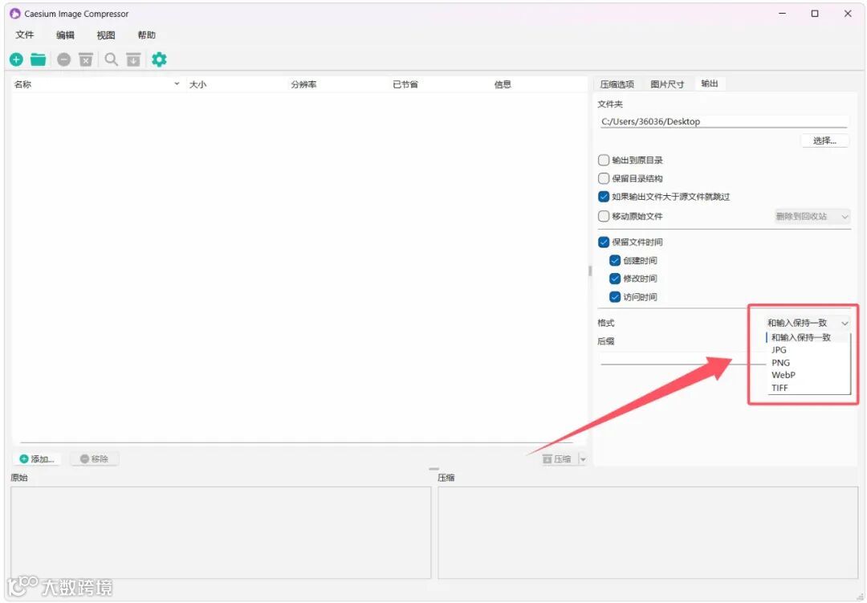Screen dimensions: 867x603
Task: Open the add folder toolbar icon
Action: [x=39, y=59]
